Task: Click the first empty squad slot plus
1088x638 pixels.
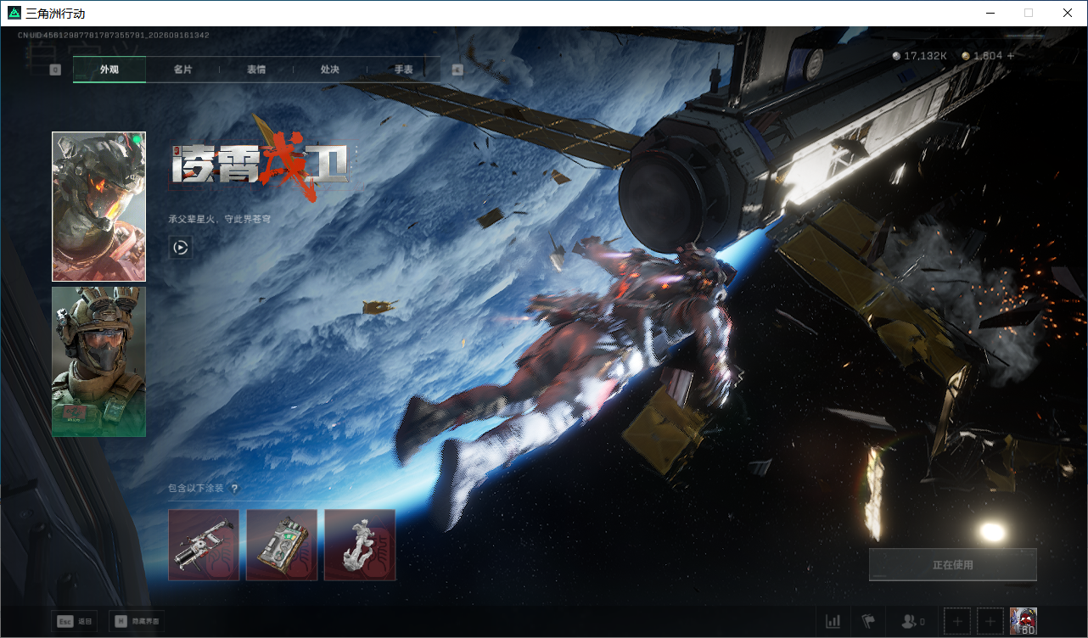Action: coord(956,622)
